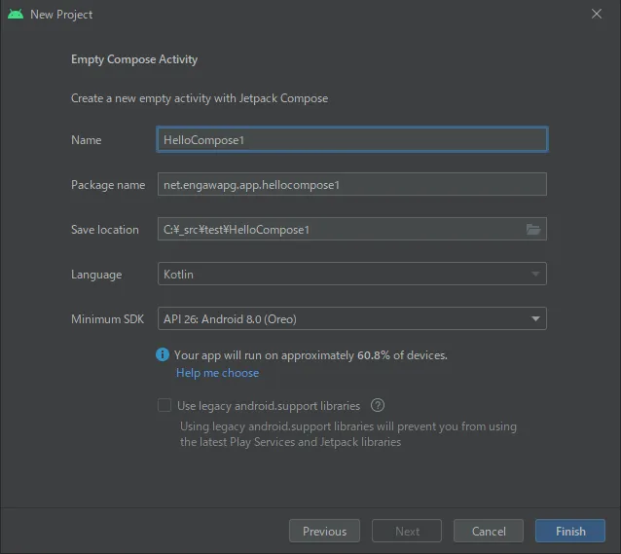The width and height of the screenshot is (621, 554).
Task: Click the Minimum SDK label text
Action: [x=109, y=319]
